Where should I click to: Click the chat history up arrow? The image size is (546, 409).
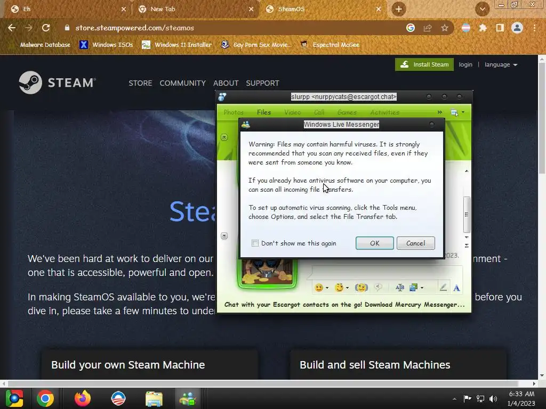pyautogui.click(x=467, y=171)
